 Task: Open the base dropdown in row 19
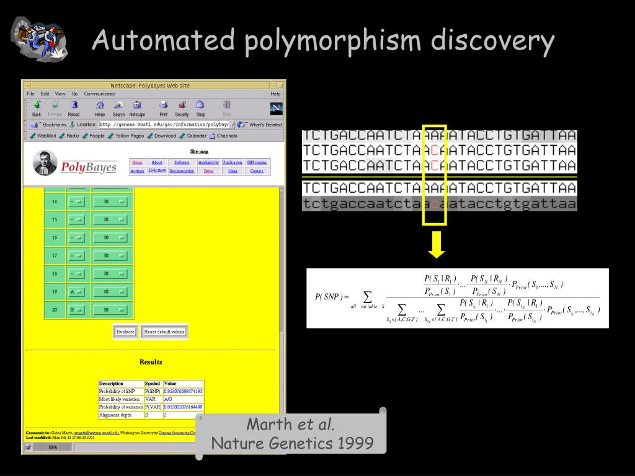pos(76,292)
